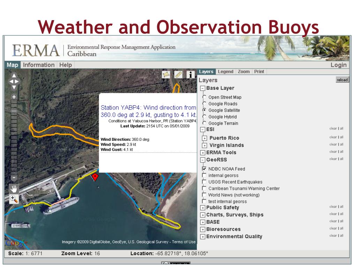Select Google Satellite base layer
Screen dimensions: 357x267
point(204,110)
